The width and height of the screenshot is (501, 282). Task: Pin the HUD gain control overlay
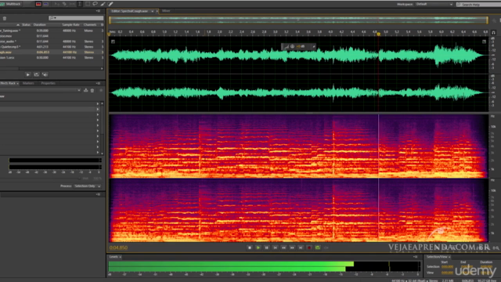click(x=314, y=47)
